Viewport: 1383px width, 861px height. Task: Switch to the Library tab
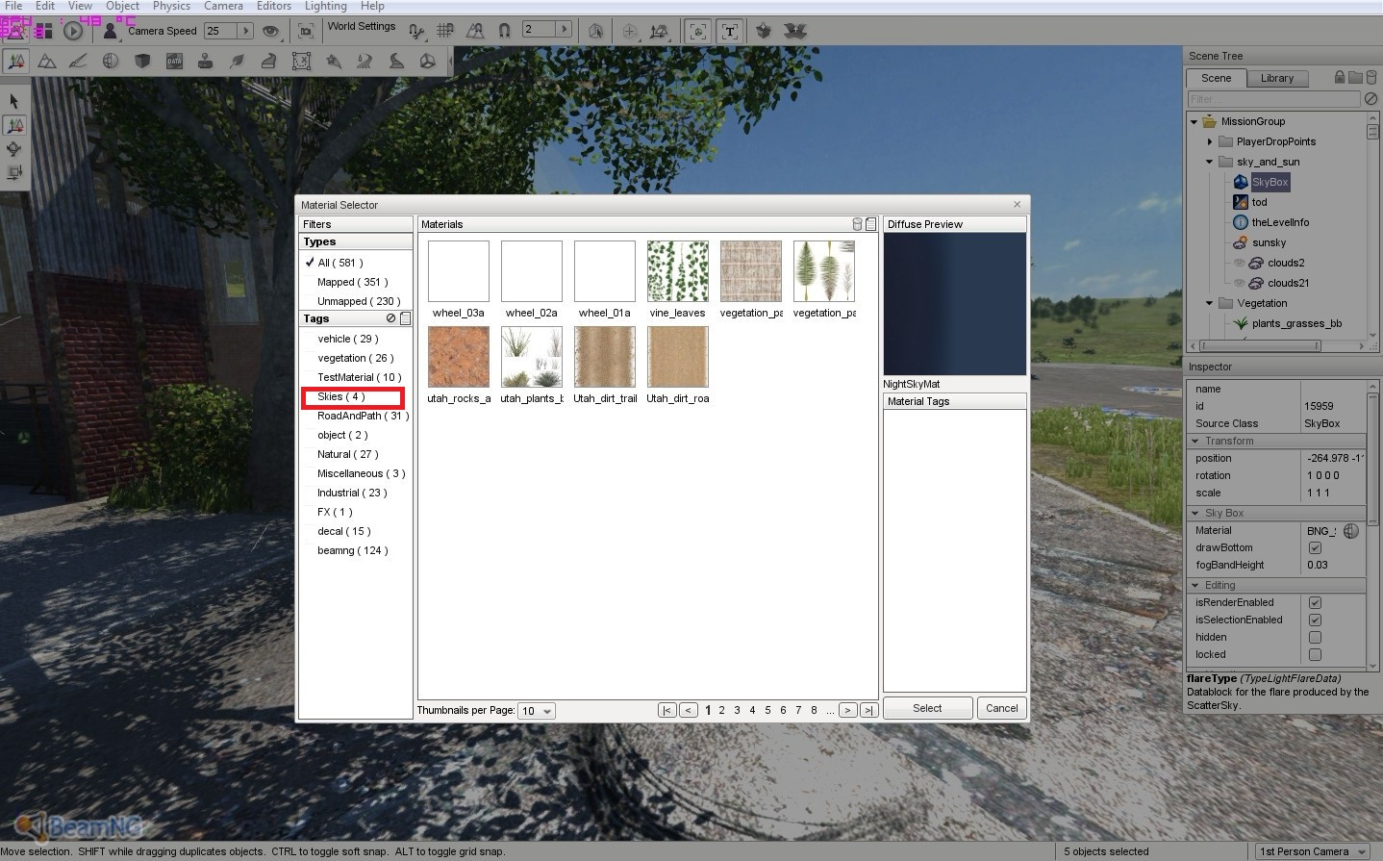1277,78
